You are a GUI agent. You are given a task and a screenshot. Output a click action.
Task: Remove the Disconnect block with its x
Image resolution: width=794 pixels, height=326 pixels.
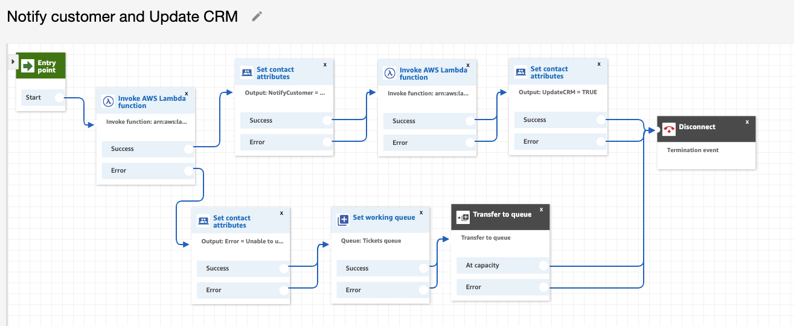click(747, 121)
